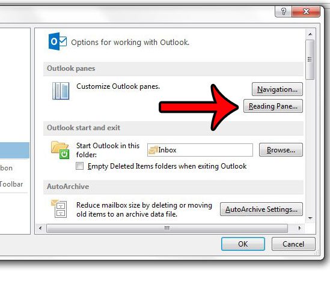Enable Empty Deleted Items folders checkbox
The height and width of the screenshot is (294, 330).
tap(79, 166)
